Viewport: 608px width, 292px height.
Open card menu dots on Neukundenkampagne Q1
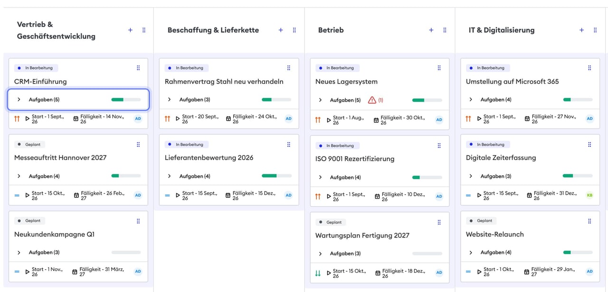tap(138, 221)
